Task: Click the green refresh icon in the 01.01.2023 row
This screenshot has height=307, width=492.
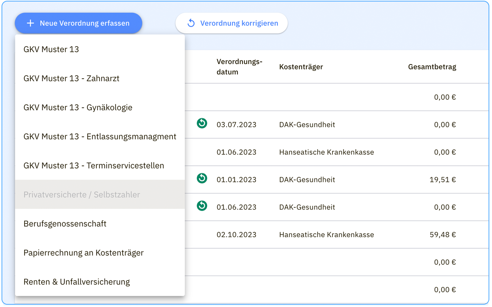Action: (x=202, y=178)
